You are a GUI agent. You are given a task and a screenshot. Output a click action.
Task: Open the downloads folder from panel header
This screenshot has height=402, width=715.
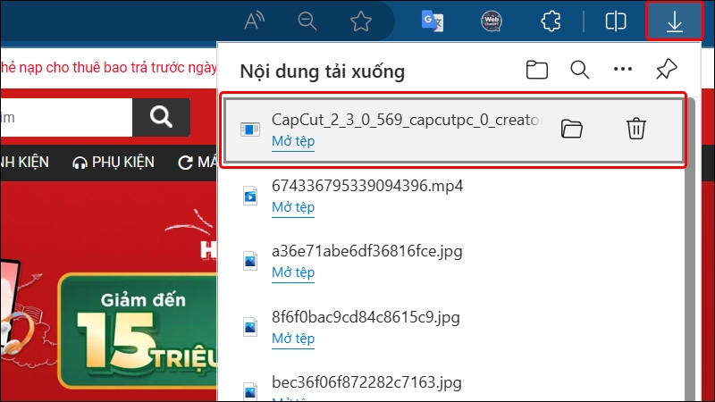pos(537,70)
